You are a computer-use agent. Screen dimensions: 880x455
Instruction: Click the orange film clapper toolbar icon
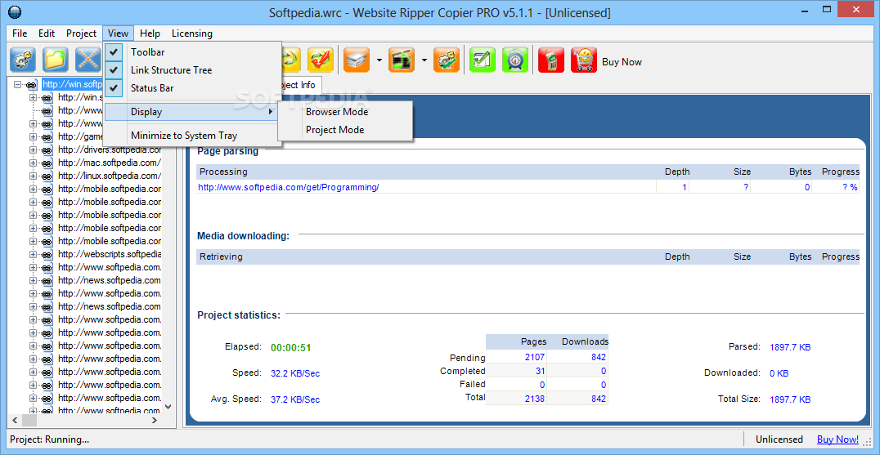coord(402,60)
